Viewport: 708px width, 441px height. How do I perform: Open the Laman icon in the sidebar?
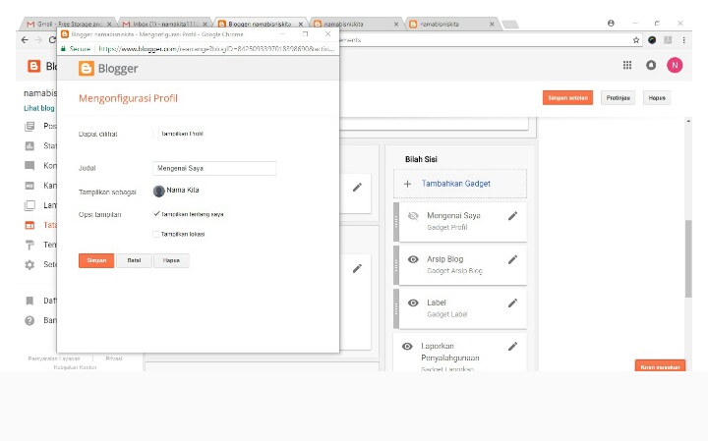(x=29, y=205)
